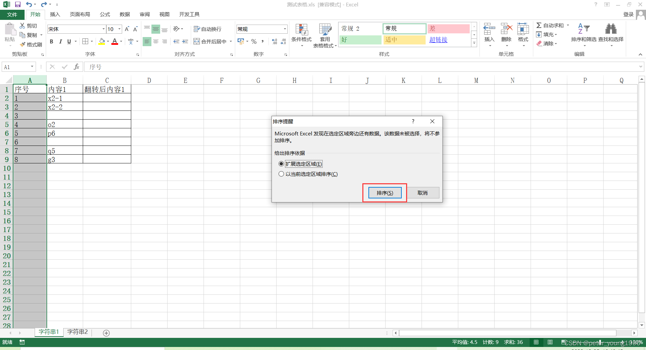The width and height of the screenshot is (646, 350).
Task: Click the decrease indent icon
Action: (176, 41)
